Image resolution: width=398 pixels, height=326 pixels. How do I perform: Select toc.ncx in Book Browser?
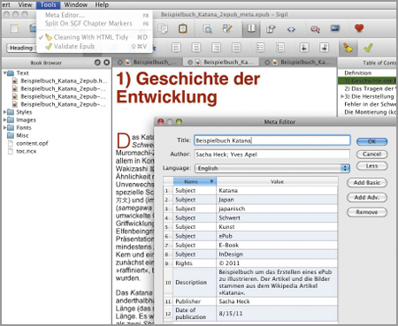click(27, 151)
